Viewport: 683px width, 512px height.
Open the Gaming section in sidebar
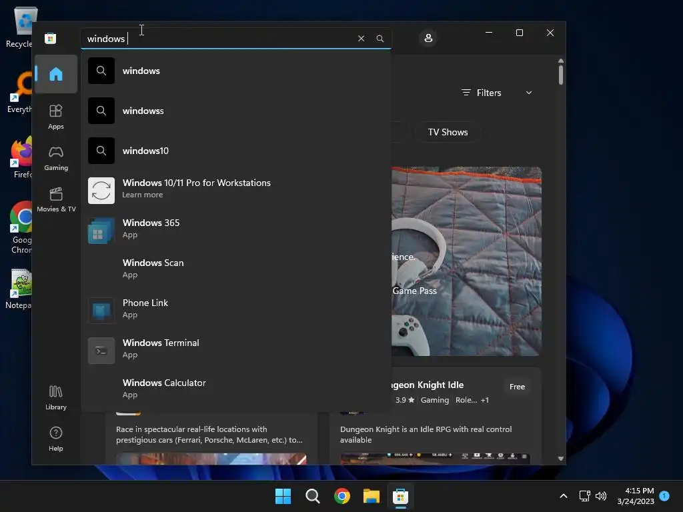56,159
